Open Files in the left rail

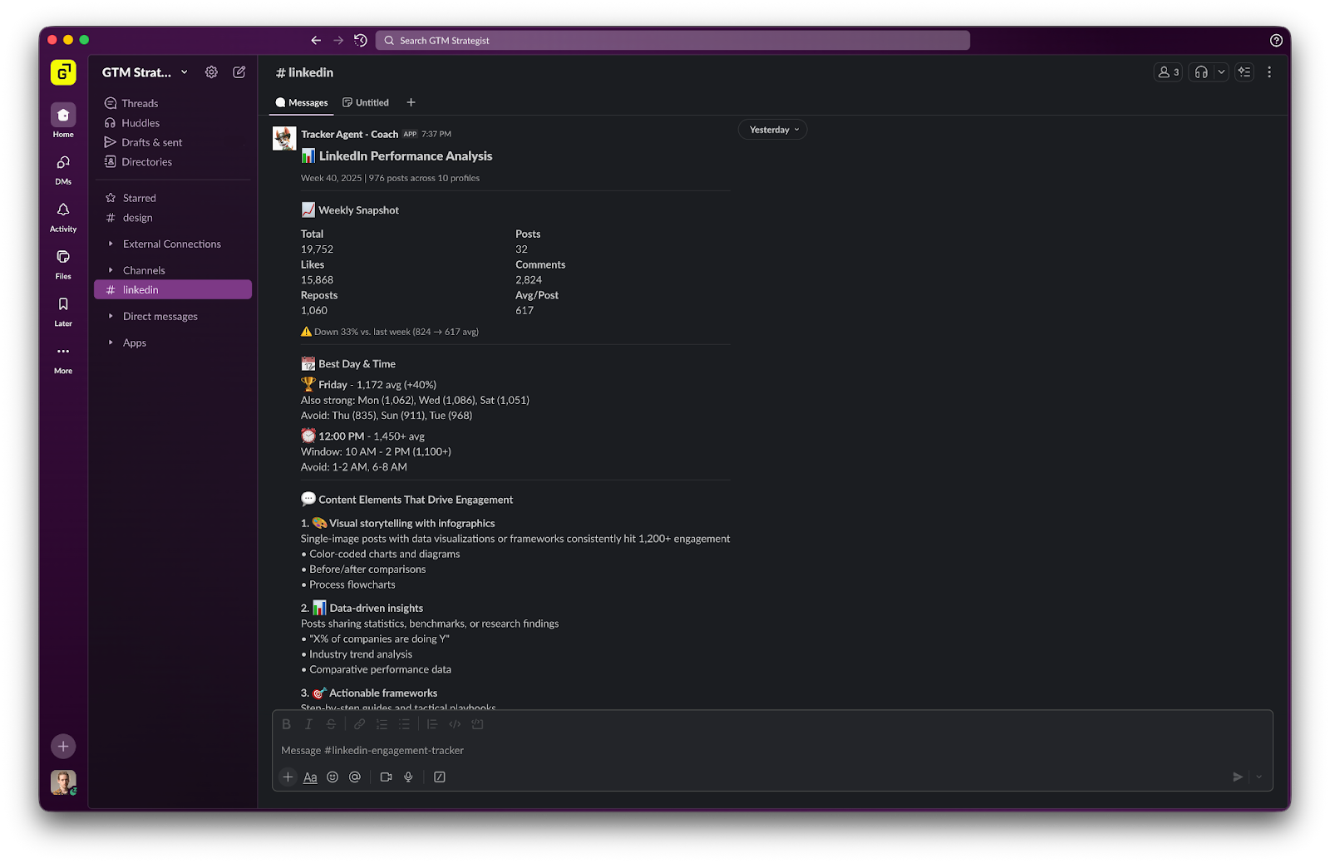[63, 264]
